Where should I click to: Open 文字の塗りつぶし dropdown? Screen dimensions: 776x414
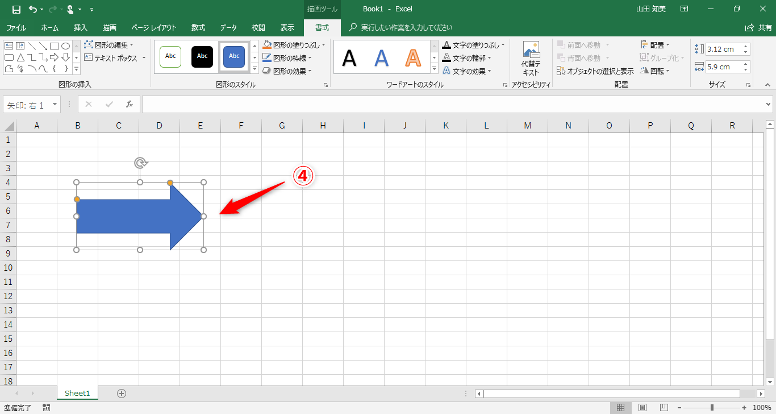coord(474,44)
